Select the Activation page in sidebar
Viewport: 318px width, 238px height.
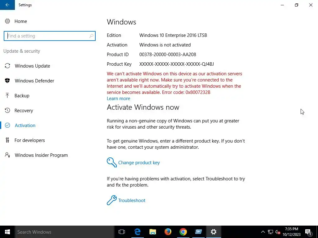pos(25,125)
